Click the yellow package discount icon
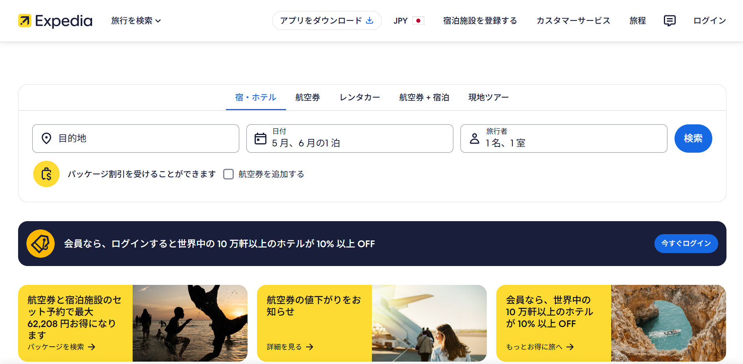This screenshot has height=364, width=743. click(x=46, y=174)
